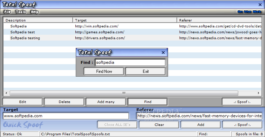Image resolution: width=265 pixels, height=137 pixels.
Task: Click the referer cell of Softpedia testing
Action: pyautogui.click(x=221, y=38)
